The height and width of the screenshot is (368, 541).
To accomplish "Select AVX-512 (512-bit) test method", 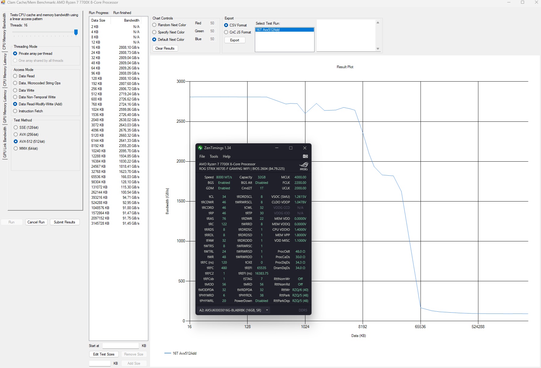I will 29,142.
